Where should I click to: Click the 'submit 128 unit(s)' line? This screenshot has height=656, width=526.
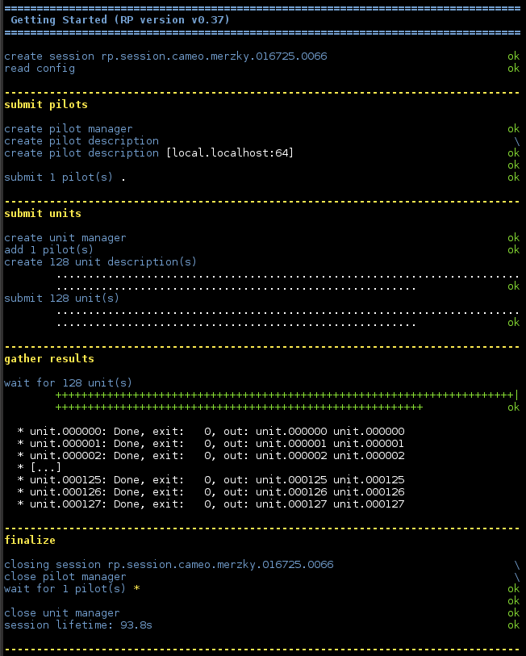tap(62, 299)
